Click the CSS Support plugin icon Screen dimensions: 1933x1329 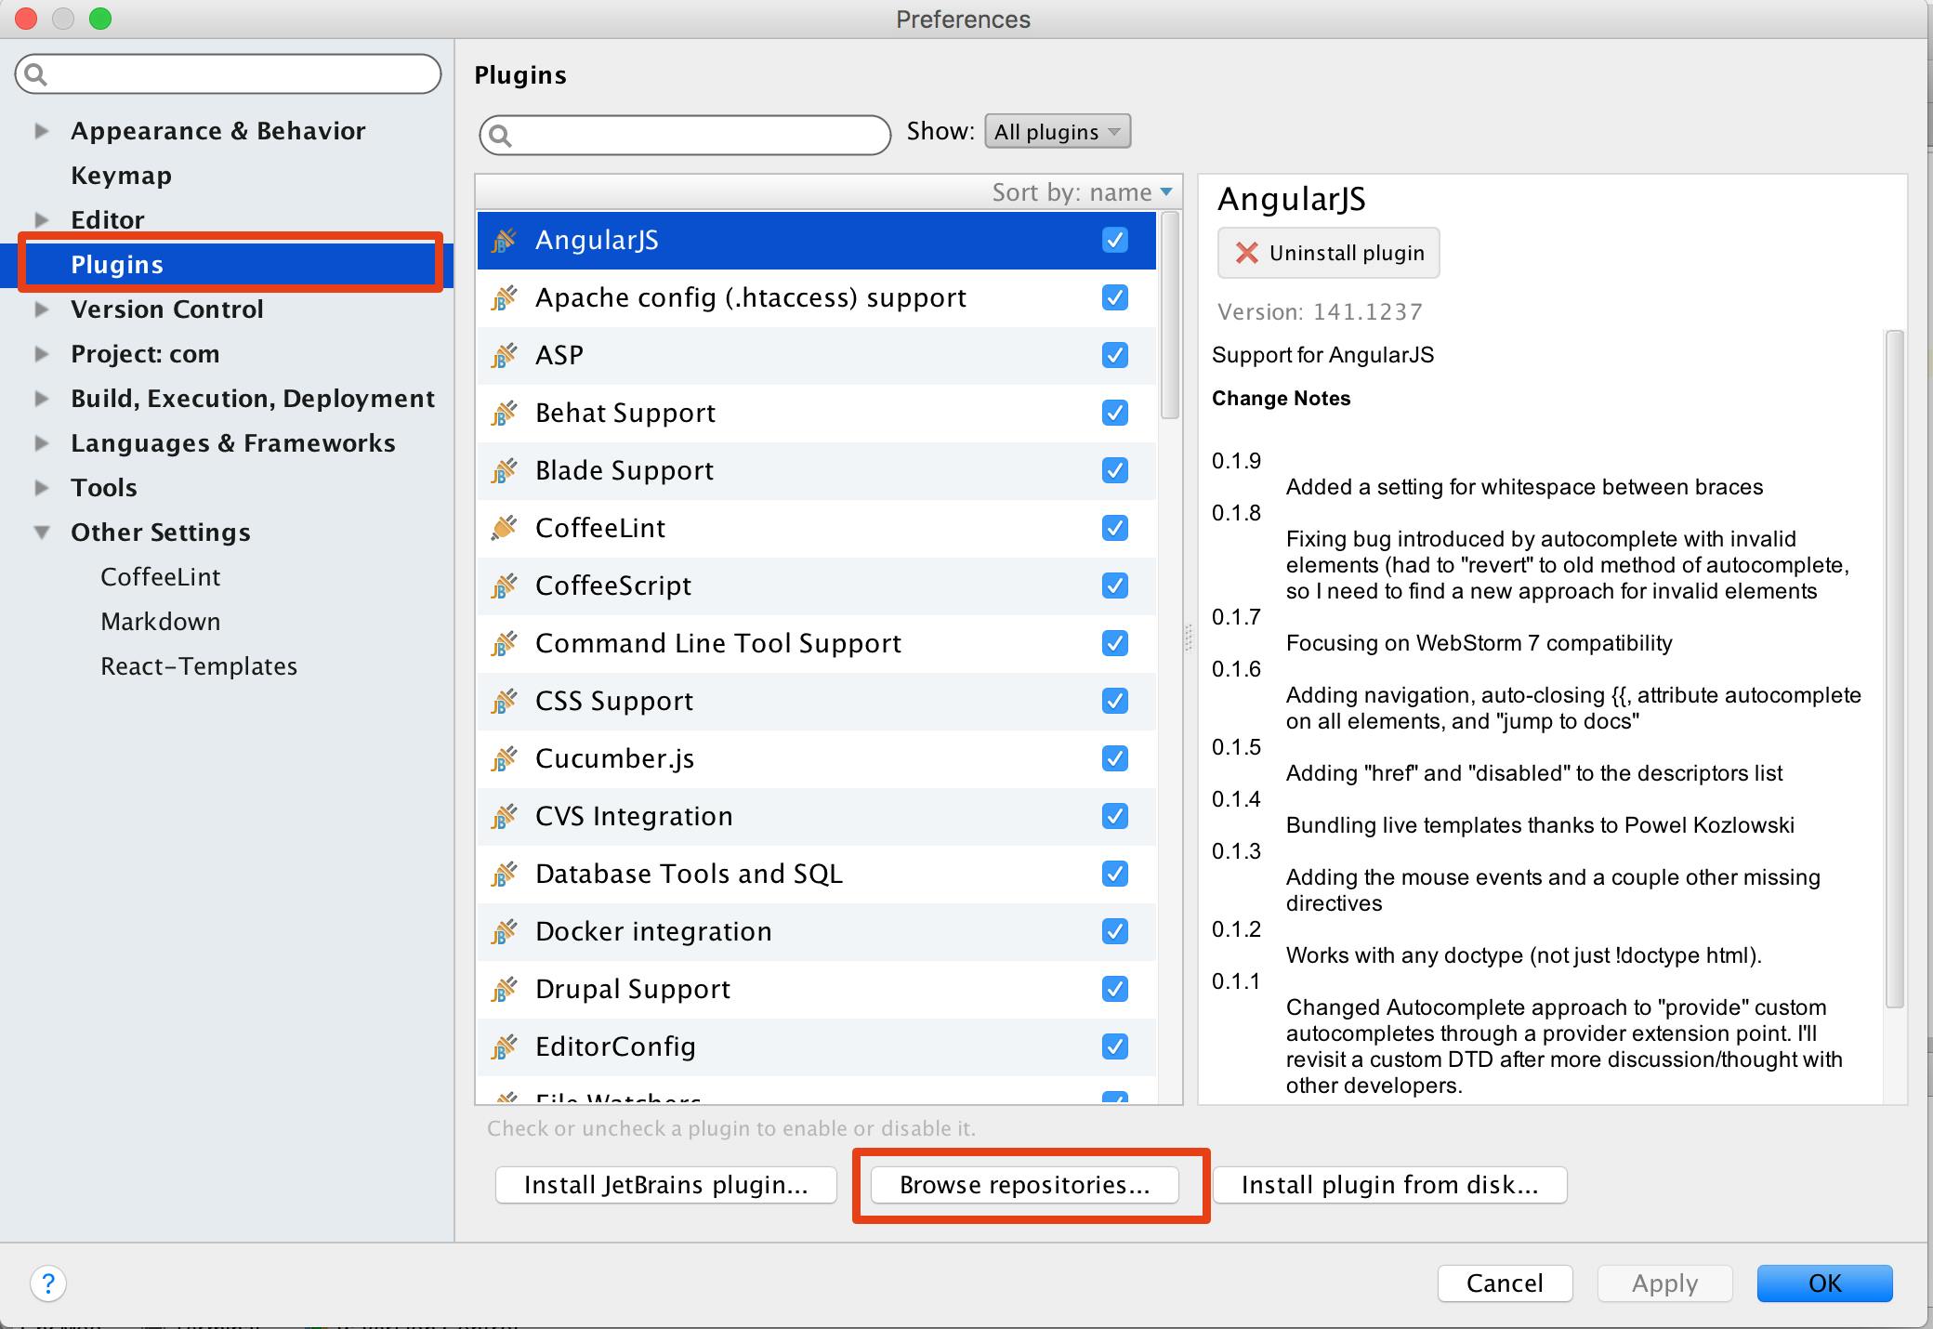point(504,702)
